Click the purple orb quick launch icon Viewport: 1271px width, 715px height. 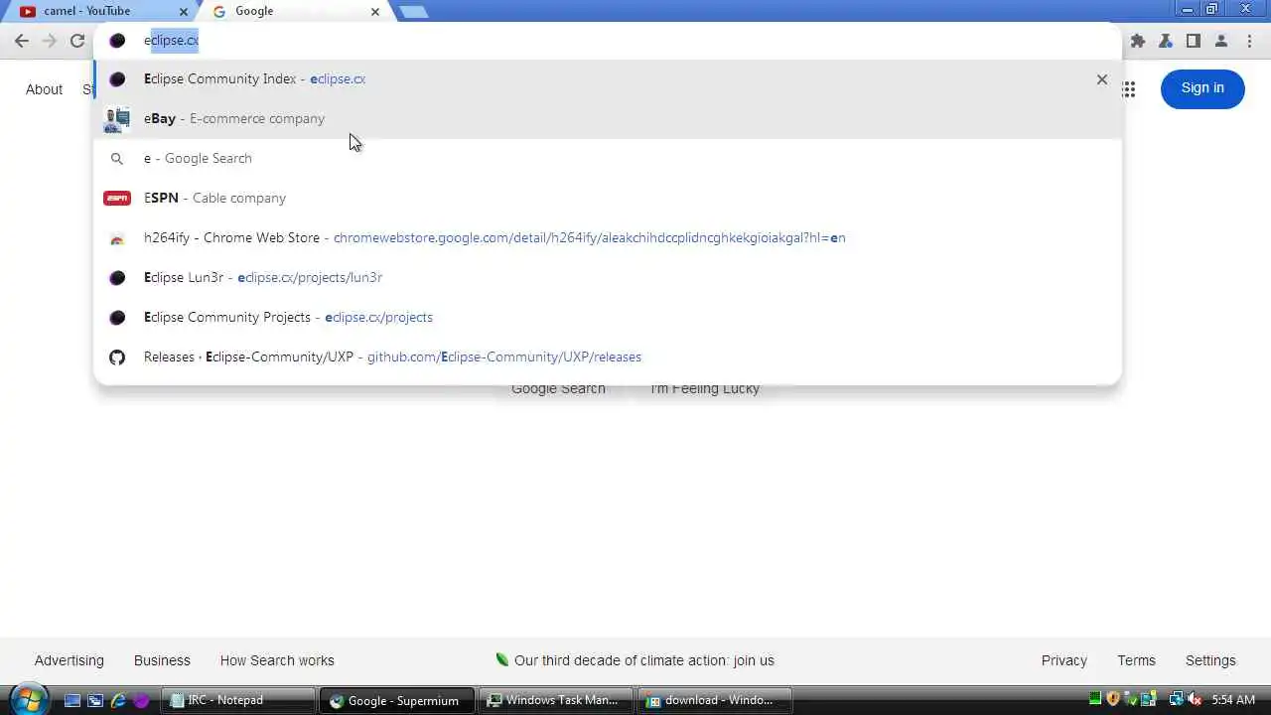tap(141, 700)
